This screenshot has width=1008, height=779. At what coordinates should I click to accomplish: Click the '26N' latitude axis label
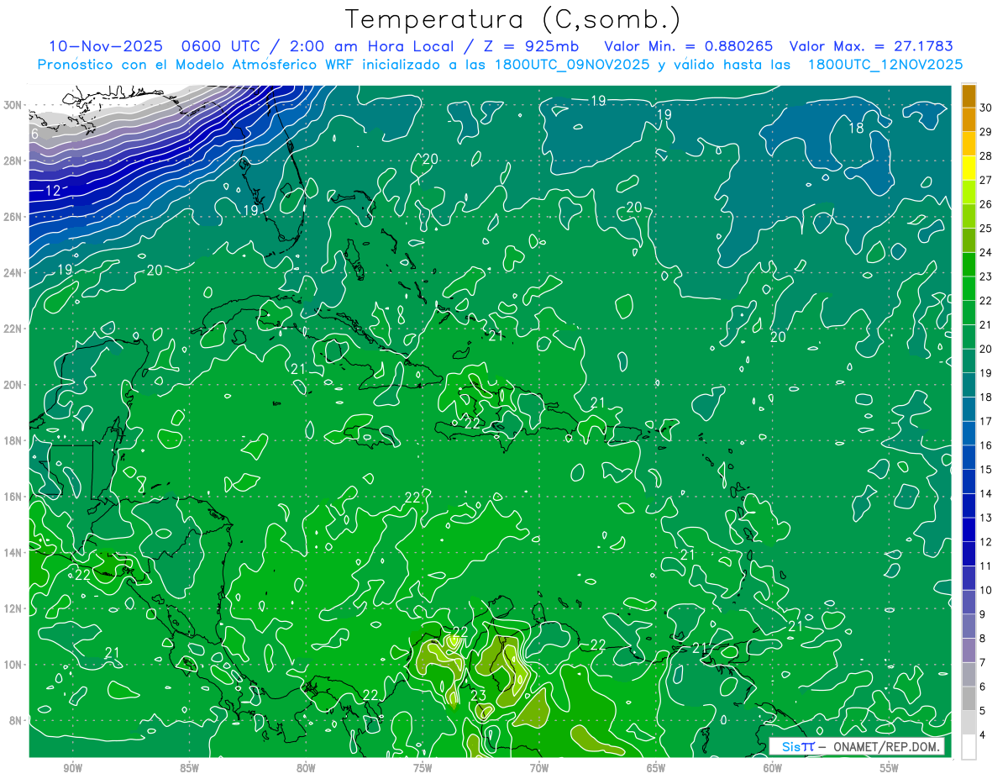[x=14, y=217]
